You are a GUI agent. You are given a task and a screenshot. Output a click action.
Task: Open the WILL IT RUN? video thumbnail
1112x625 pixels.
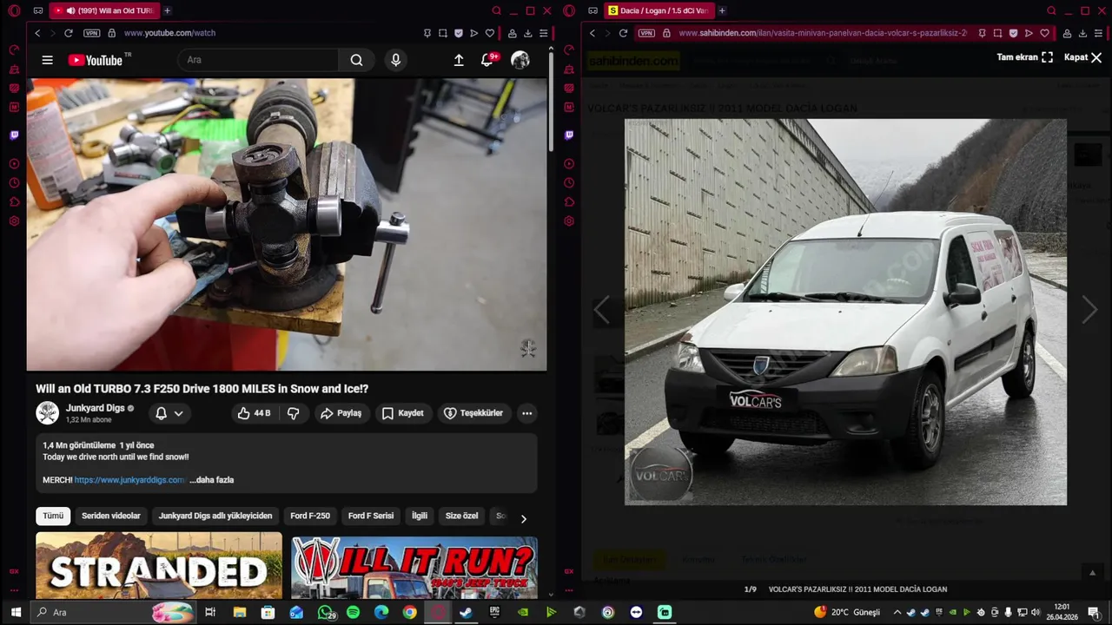coord(414,569)
